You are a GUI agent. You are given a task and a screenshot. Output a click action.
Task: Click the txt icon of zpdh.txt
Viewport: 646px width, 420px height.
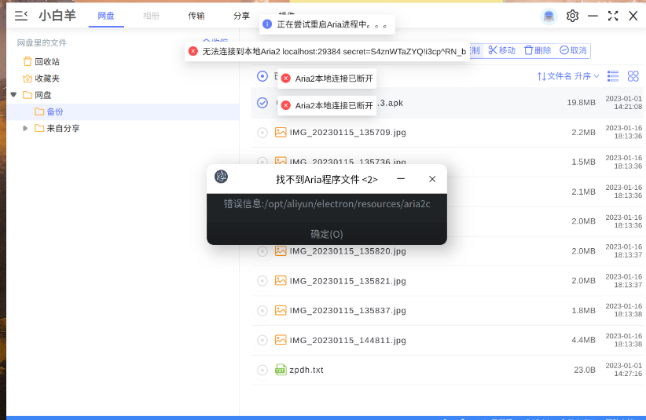pyautogui.click(x=281, y=370)
